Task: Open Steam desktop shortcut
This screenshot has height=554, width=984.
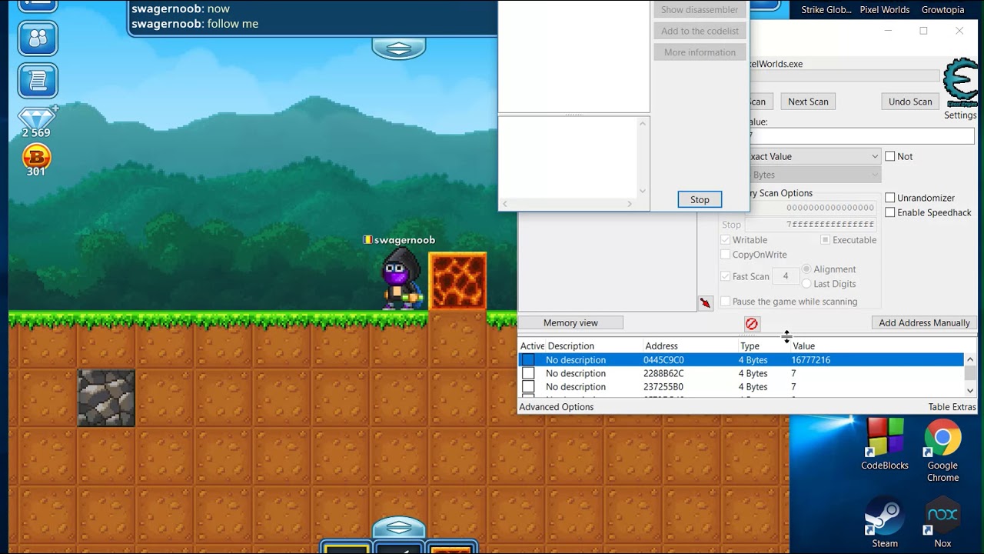Action: click(885, 522)
